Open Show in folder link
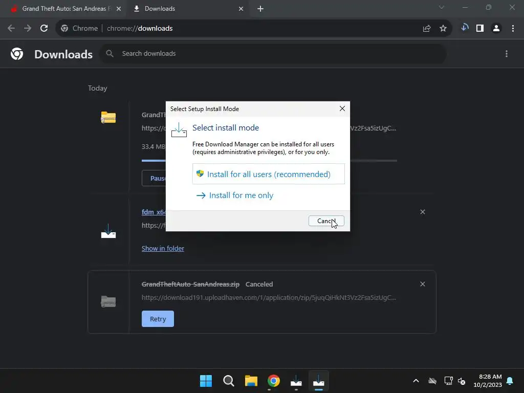Screen dimensions: 524x393 click(x=163, y=248)
